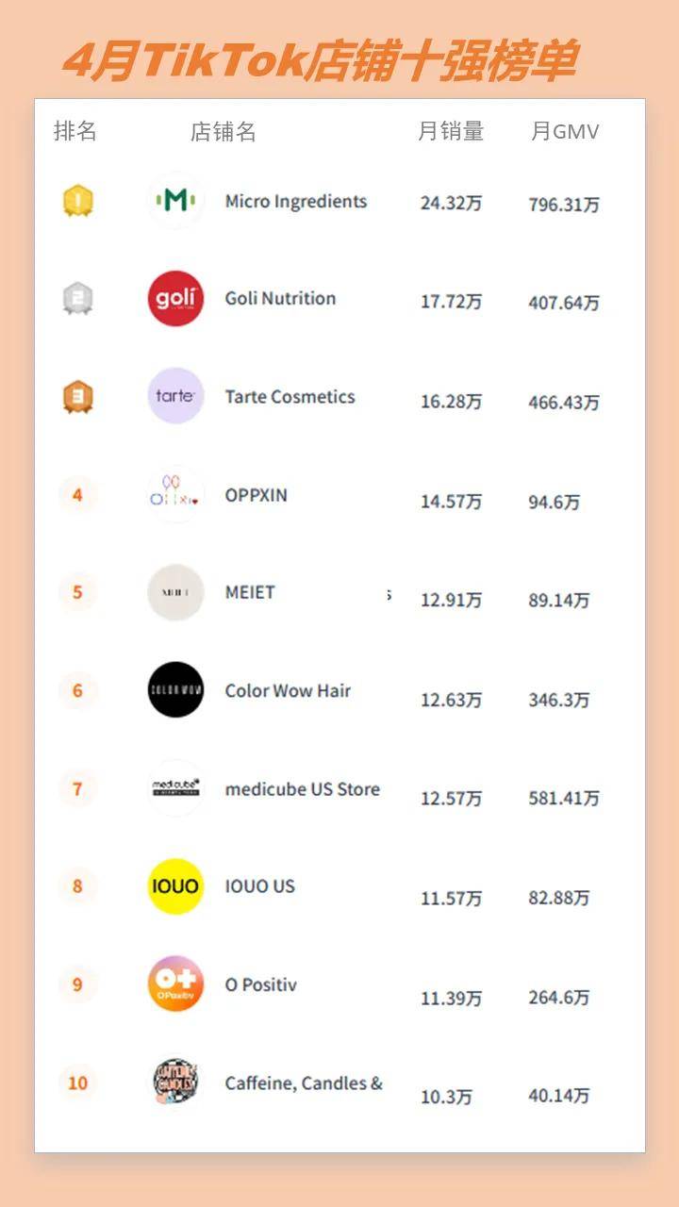Sort by 月销量 column header
This screenshot has height=1207, width=679.
click(451, 132)
